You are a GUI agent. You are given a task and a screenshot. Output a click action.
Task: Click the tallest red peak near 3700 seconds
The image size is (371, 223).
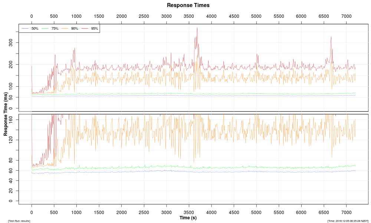pyautogui.click(x=197, y=28)
